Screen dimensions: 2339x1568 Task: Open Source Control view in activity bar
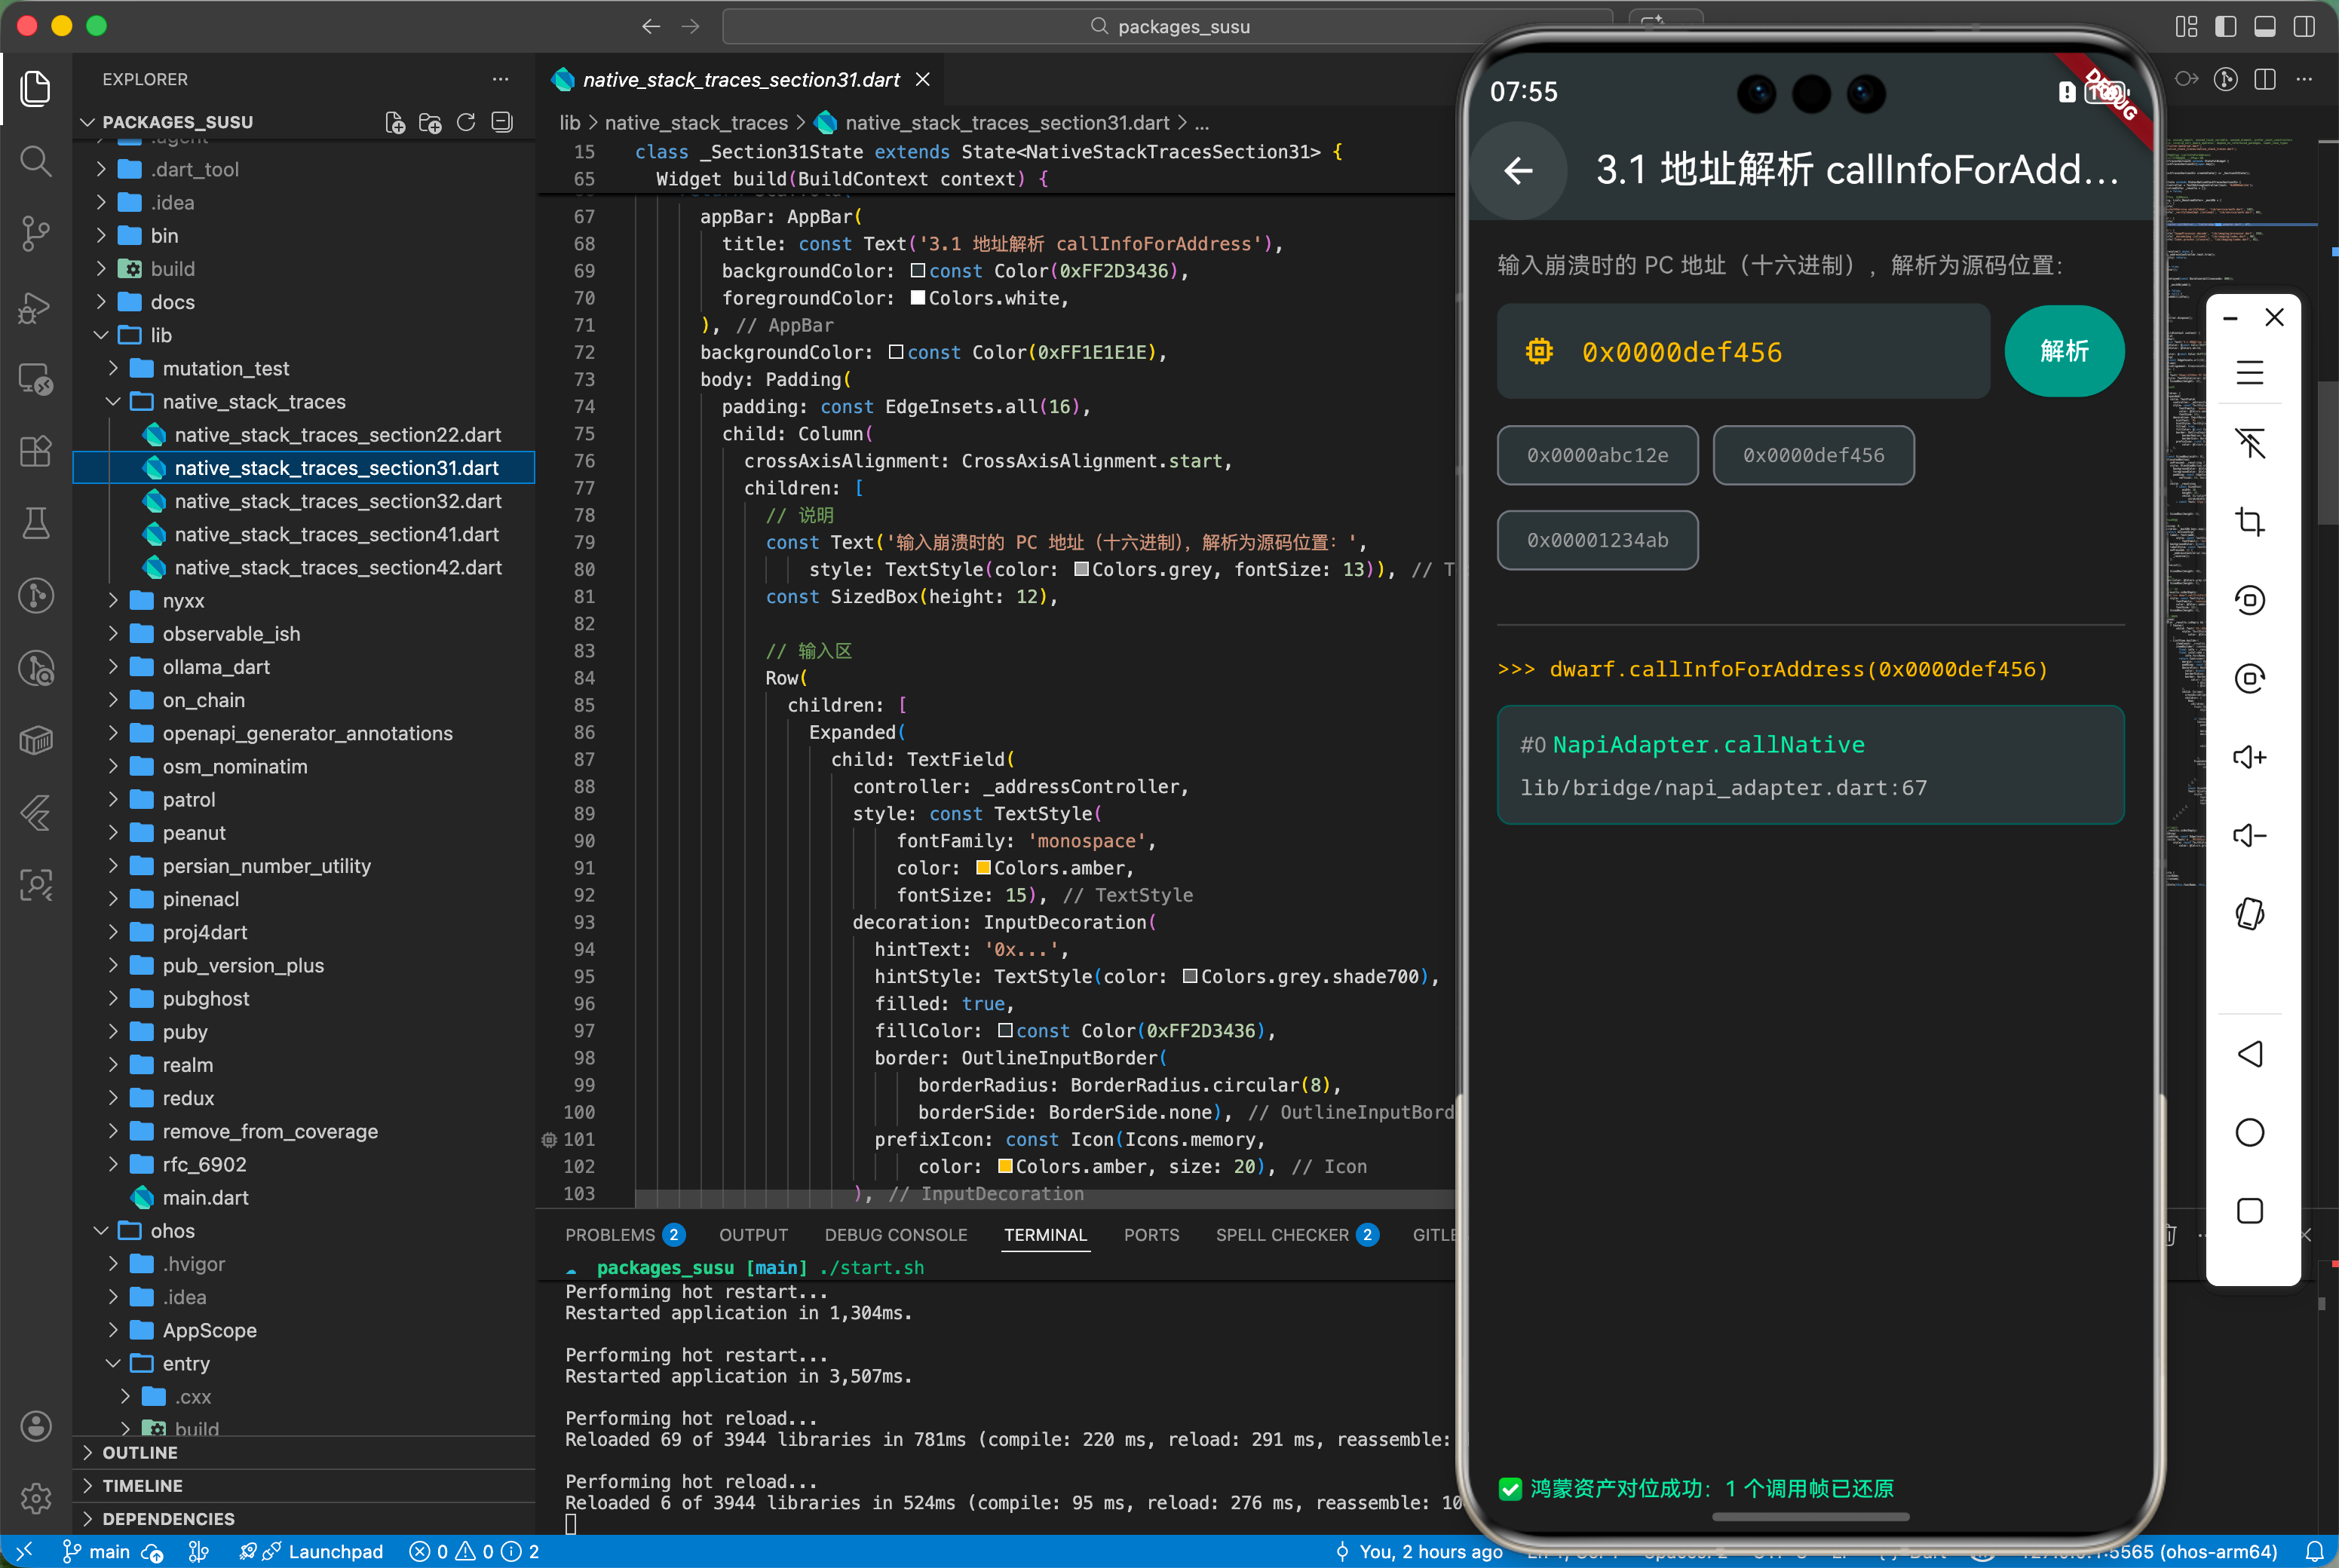tap(36, 233)
